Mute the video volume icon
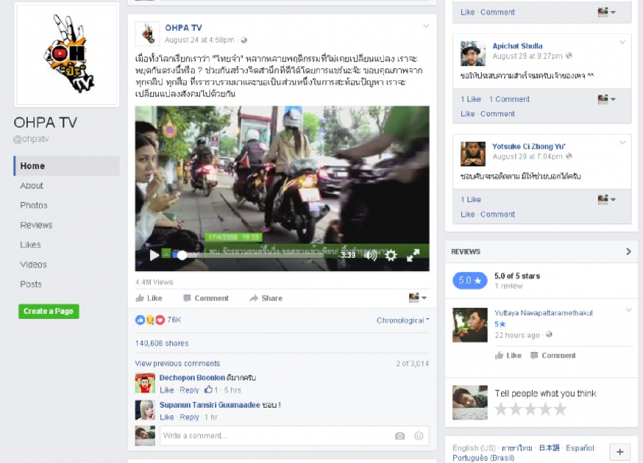 tap(370, 255)
